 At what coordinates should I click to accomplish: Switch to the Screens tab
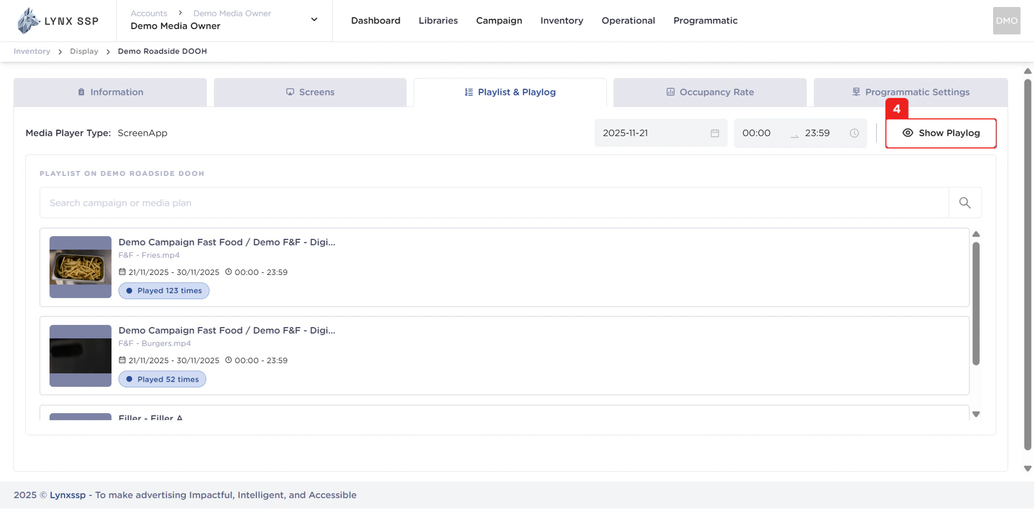[310, 93]
